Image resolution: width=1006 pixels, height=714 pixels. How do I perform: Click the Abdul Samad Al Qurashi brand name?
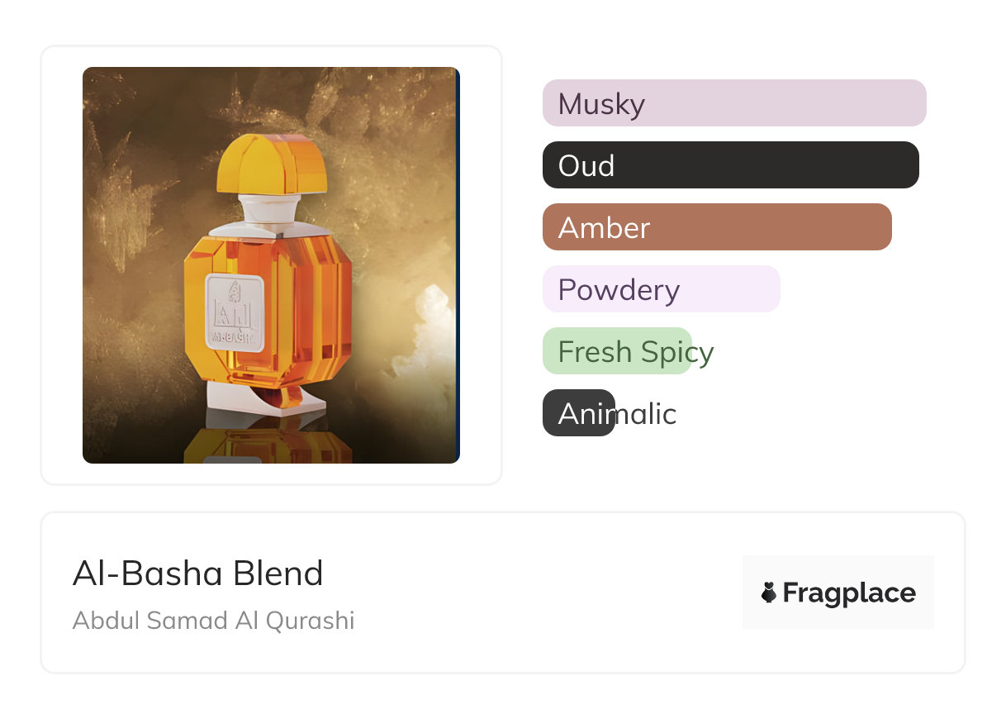(x=213, y=621)
